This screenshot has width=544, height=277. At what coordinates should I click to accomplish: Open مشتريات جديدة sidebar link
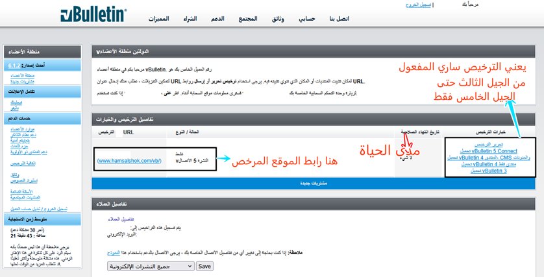22,81
